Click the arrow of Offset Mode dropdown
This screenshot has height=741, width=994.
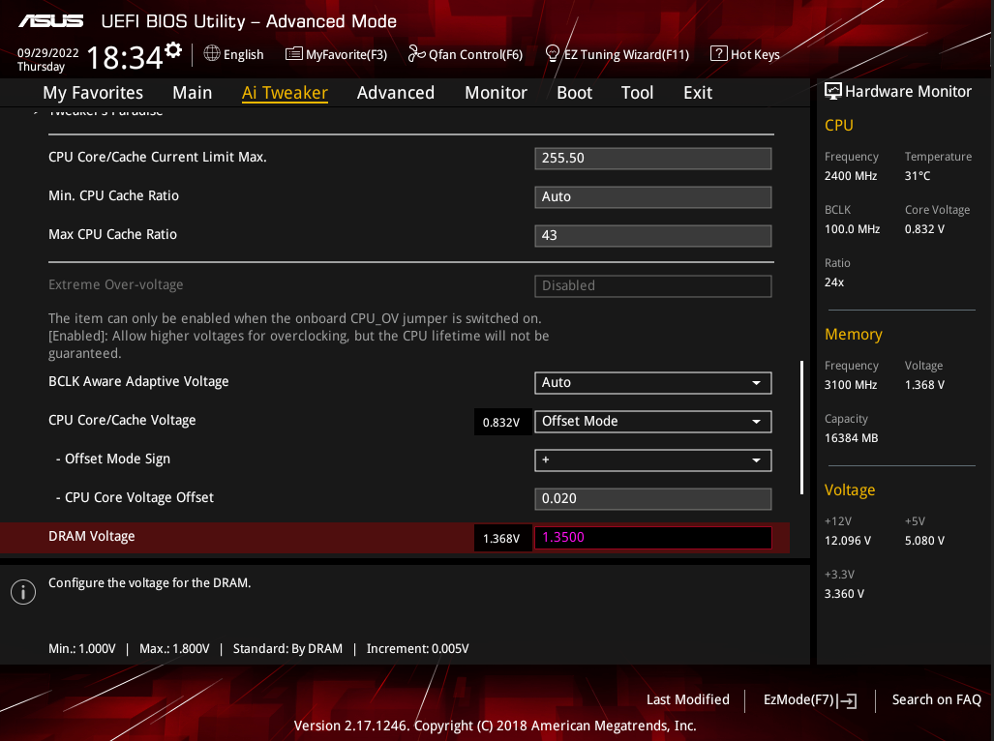click(x=756, y=421)
